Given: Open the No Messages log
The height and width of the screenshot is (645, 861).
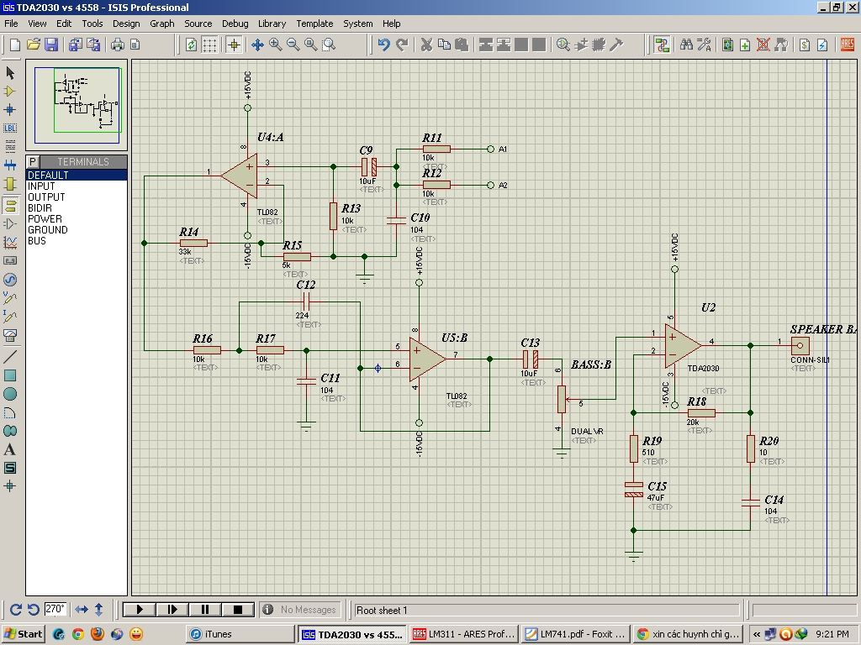Looking at the screenshot, I should tap(300, 610).
